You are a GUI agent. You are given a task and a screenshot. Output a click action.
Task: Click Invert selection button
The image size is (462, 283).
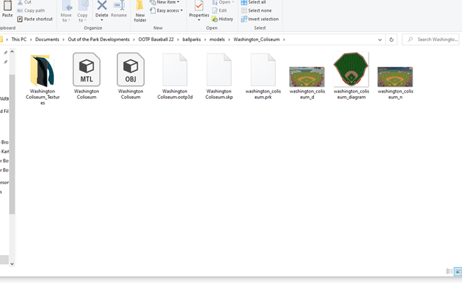(260, 19)
